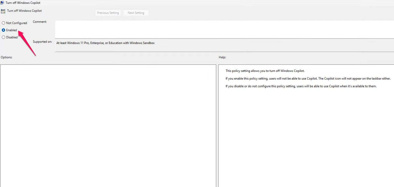Image resolution: width=394 pixels, height=187 pixels.
Task: Click the Supported on requirements field
Action: pyautogui.click(x=224, y=45)
